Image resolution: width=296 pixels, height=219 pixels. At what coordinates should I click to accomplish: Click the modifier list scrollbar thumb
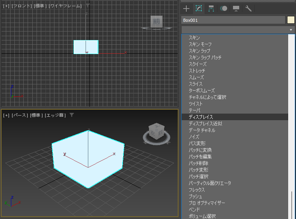292,205
